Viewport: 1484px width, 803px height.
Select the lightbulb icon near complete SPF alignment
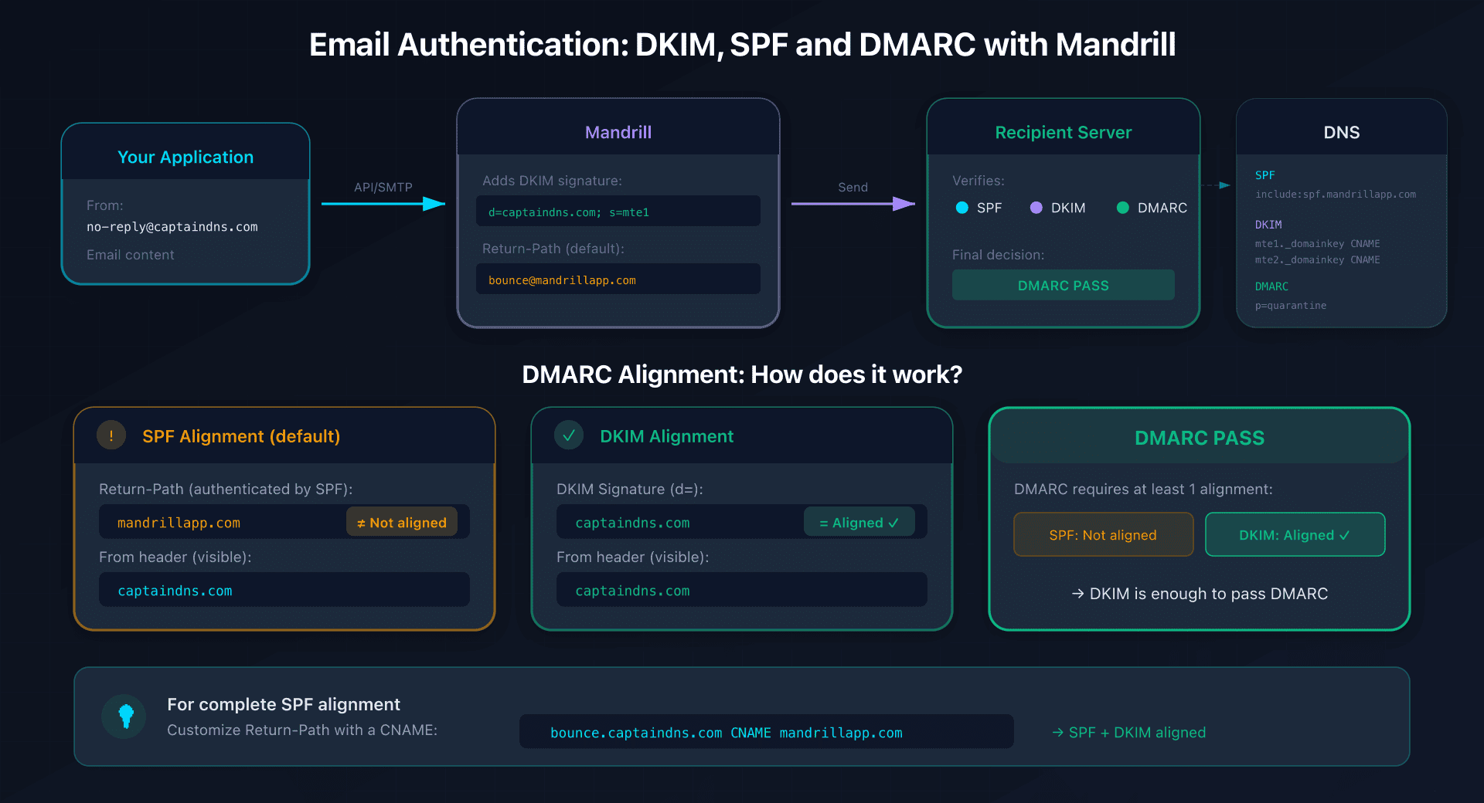coord(124,717)
